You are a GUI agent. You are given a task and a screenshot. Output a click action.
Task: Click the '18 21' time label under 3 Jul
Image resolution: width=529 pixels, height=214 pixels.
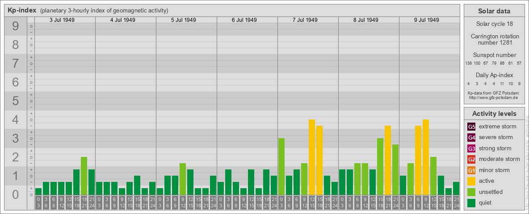[x=84, y=202]
